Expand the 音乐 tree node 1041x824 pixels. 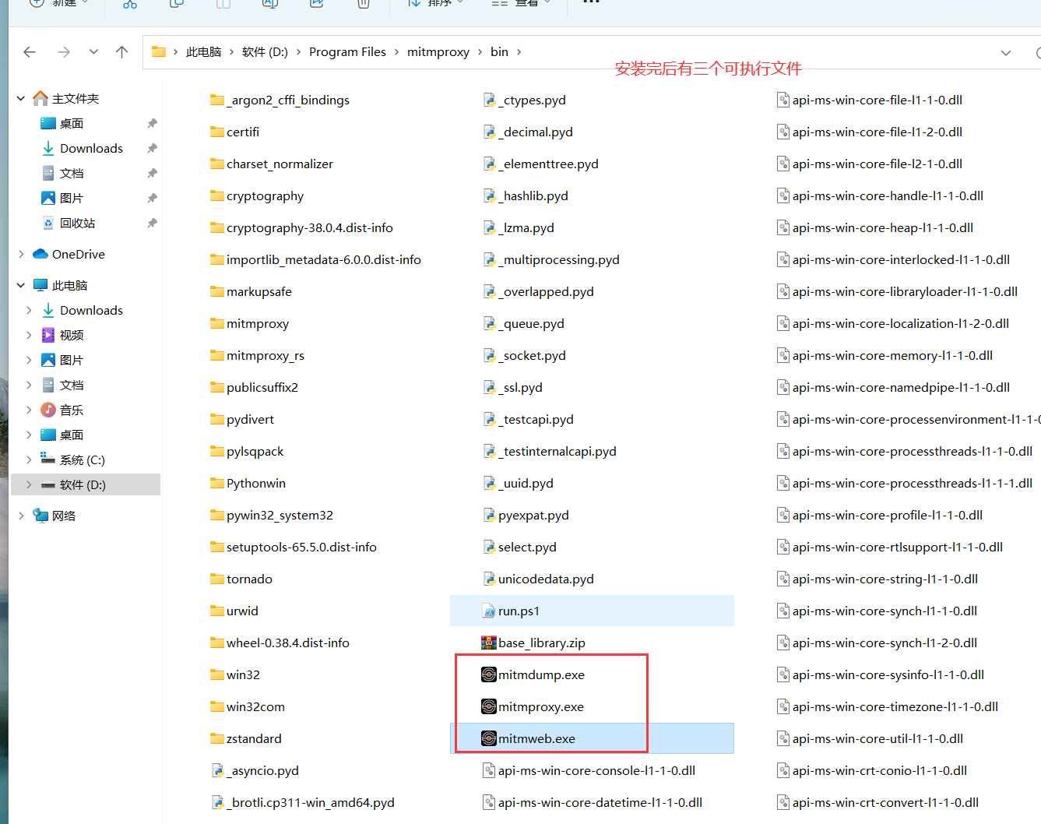pos(29,410)
